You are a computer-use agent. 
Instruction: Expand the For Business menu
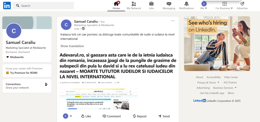tap(224, 6)
